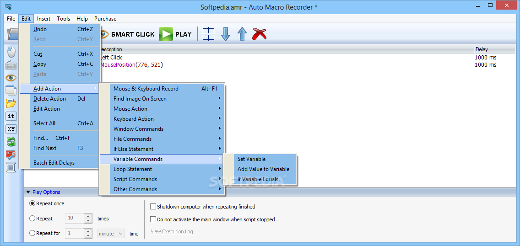The image size is (520, 246).
Task: Choose Find Next in Edit menu
Action: [60, 148]
